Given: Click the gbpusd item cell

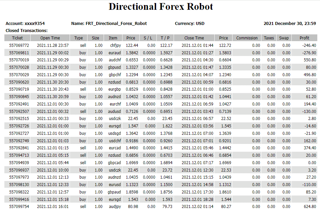Looking at the screenshot, I should [x=114, y=67].
